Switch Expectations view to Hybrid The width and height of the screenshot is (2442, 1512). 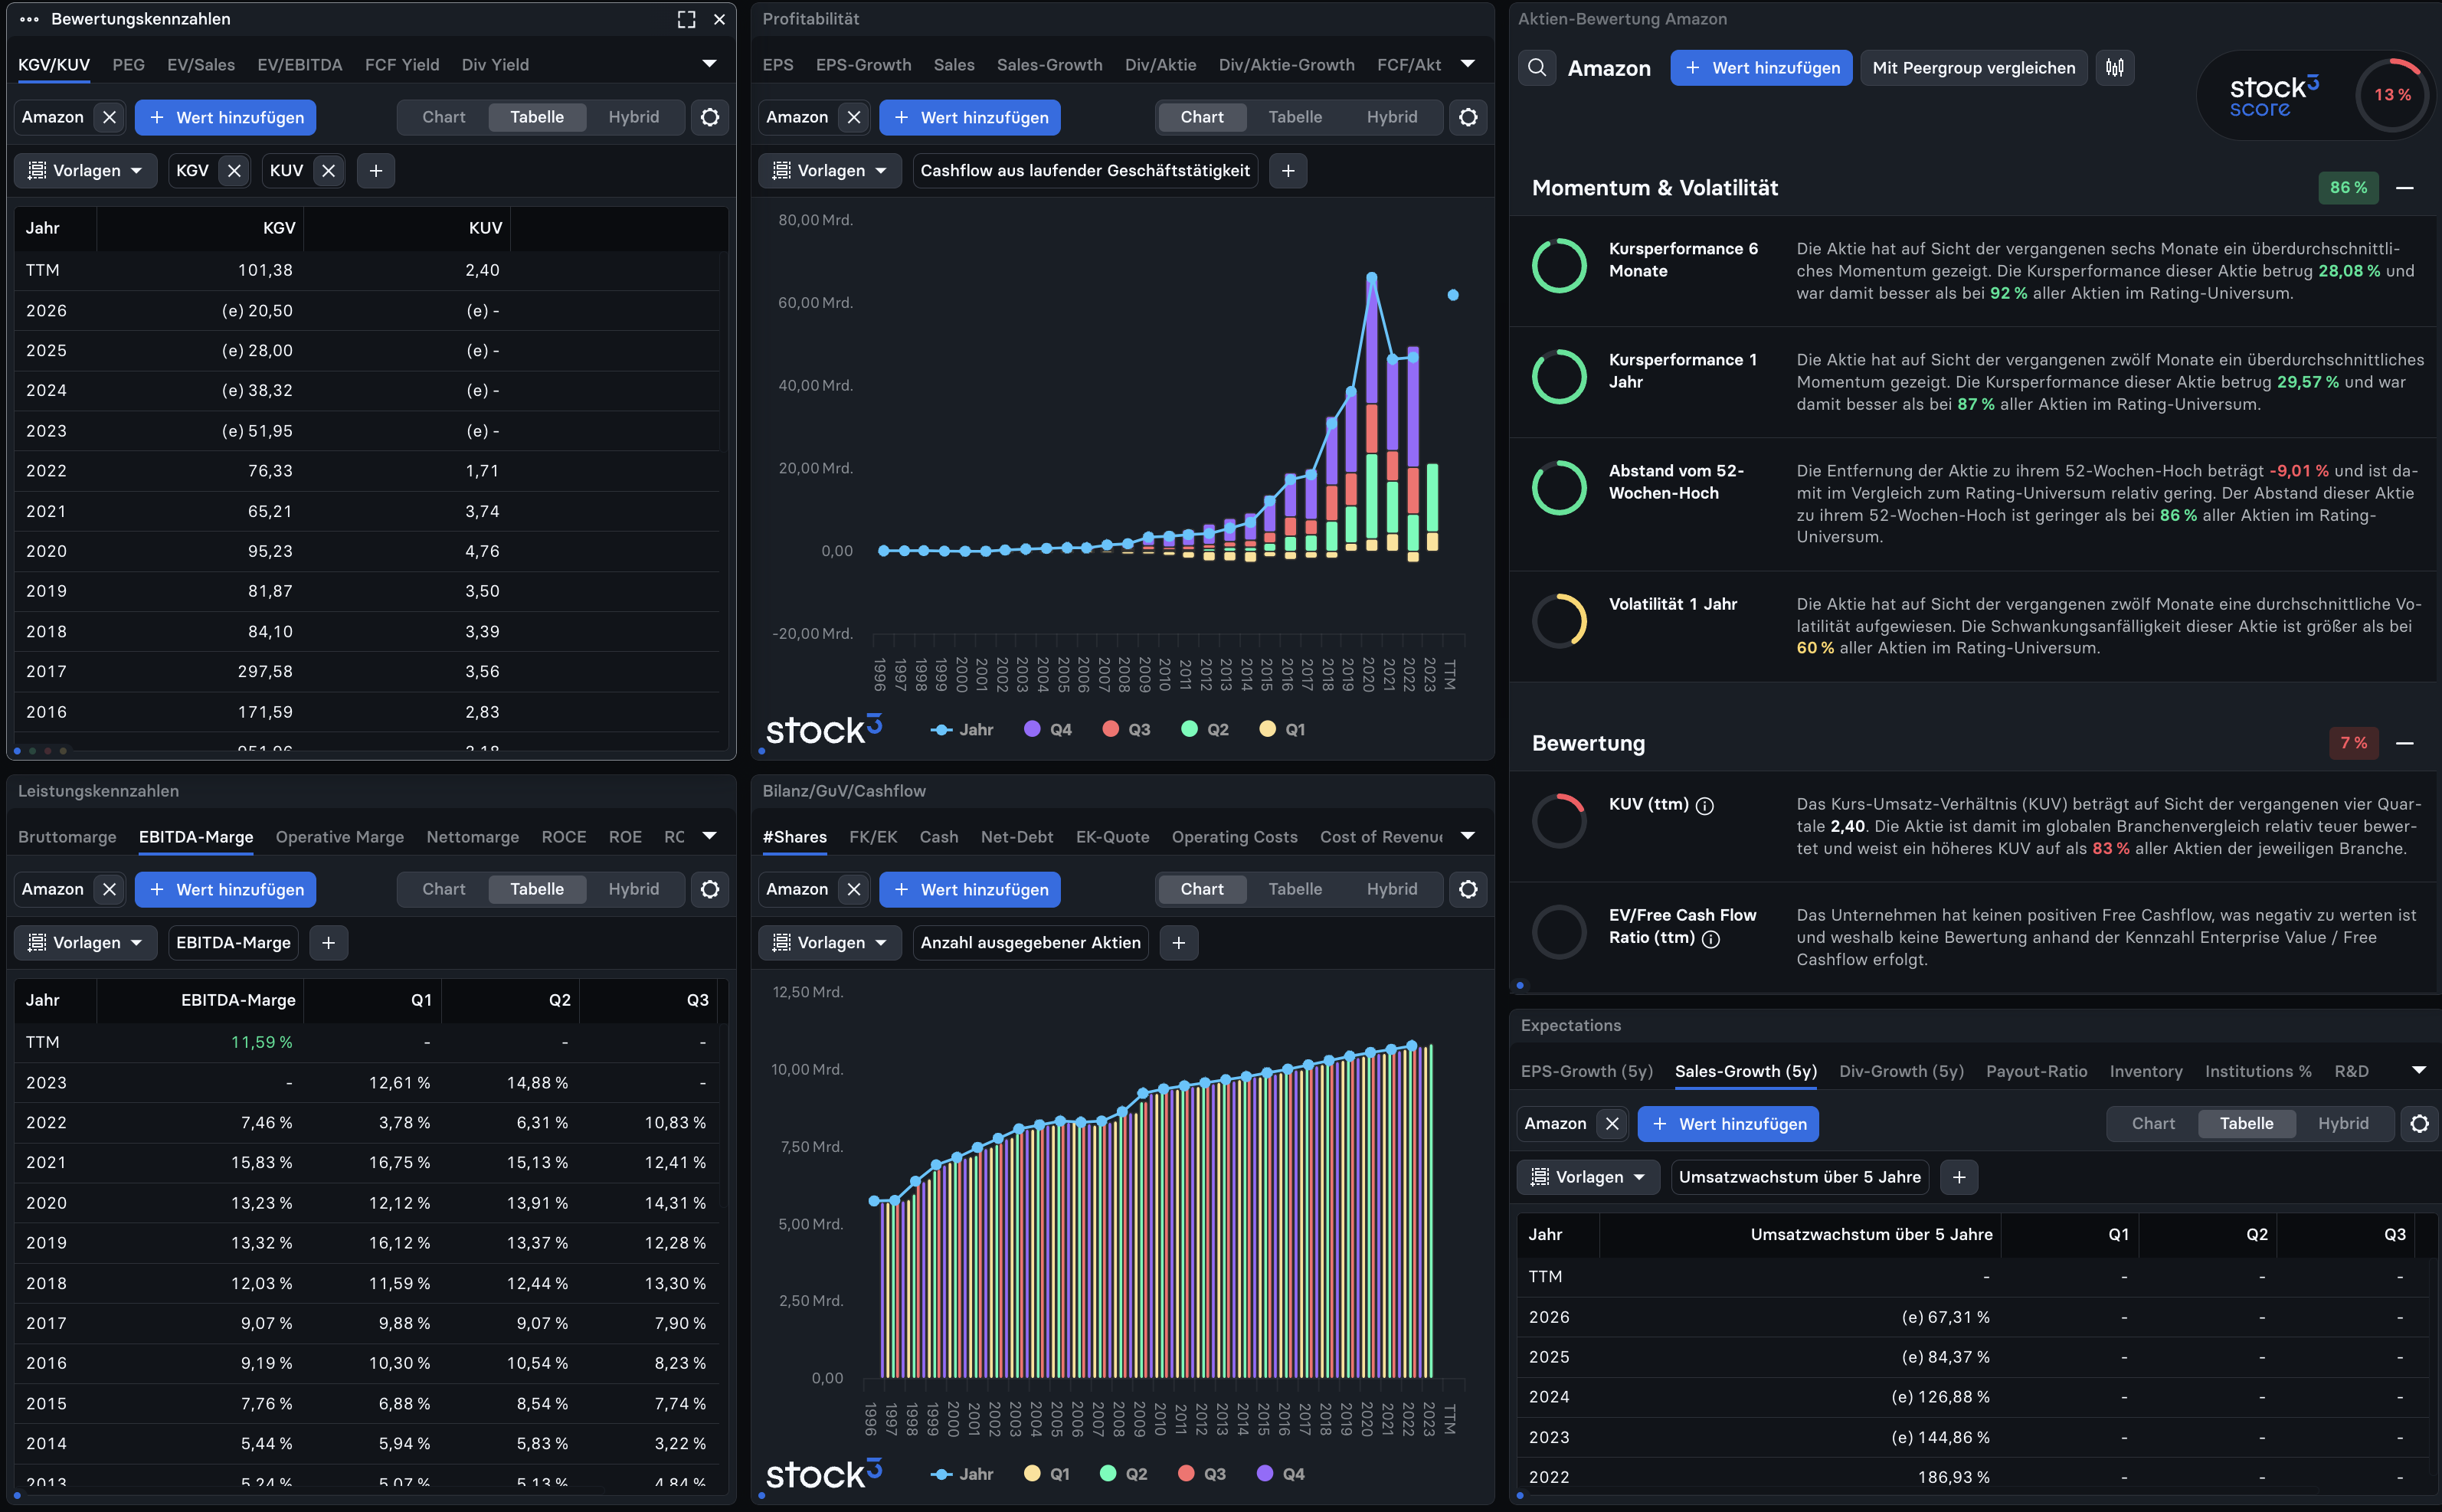tap(2343, 1124)
